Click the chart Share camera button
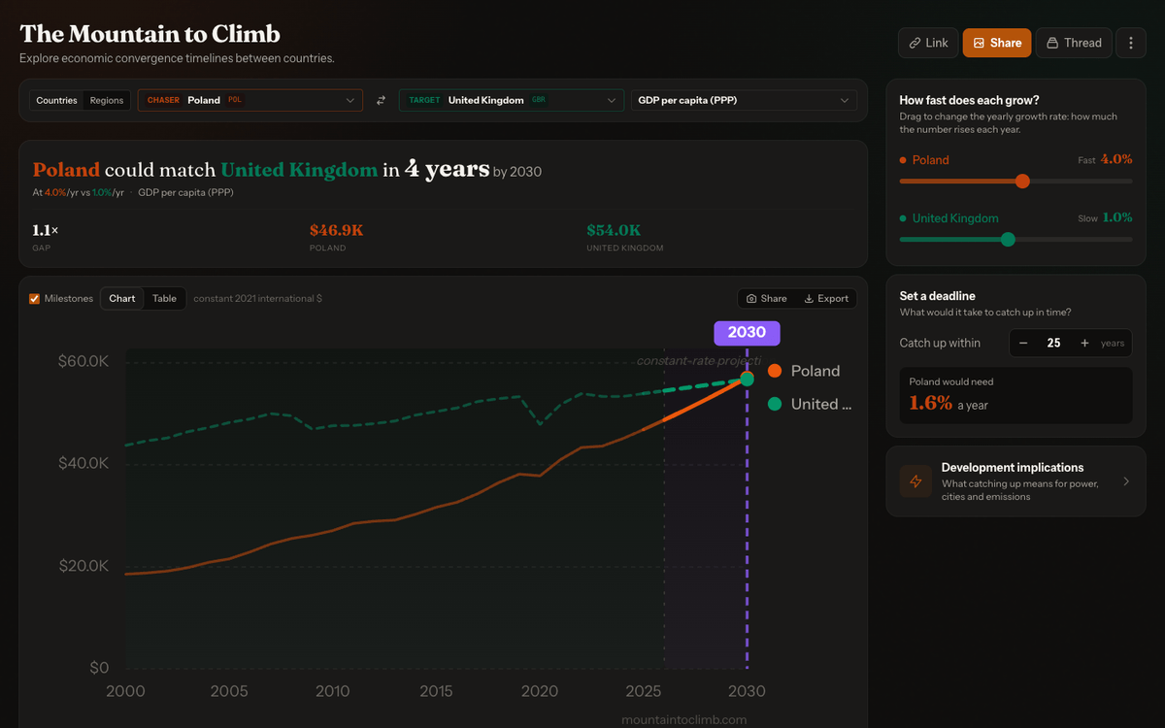 [766, 298]
